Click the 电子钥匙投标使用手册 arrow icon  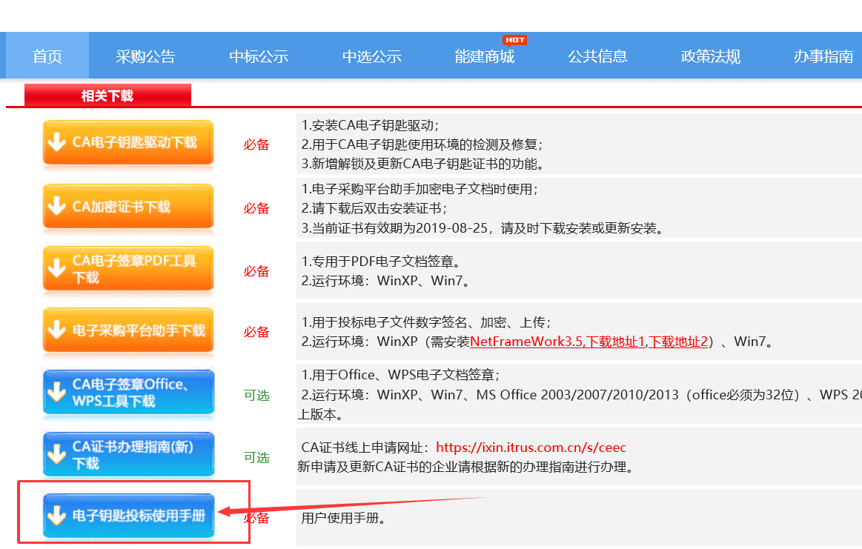point(56,516)
